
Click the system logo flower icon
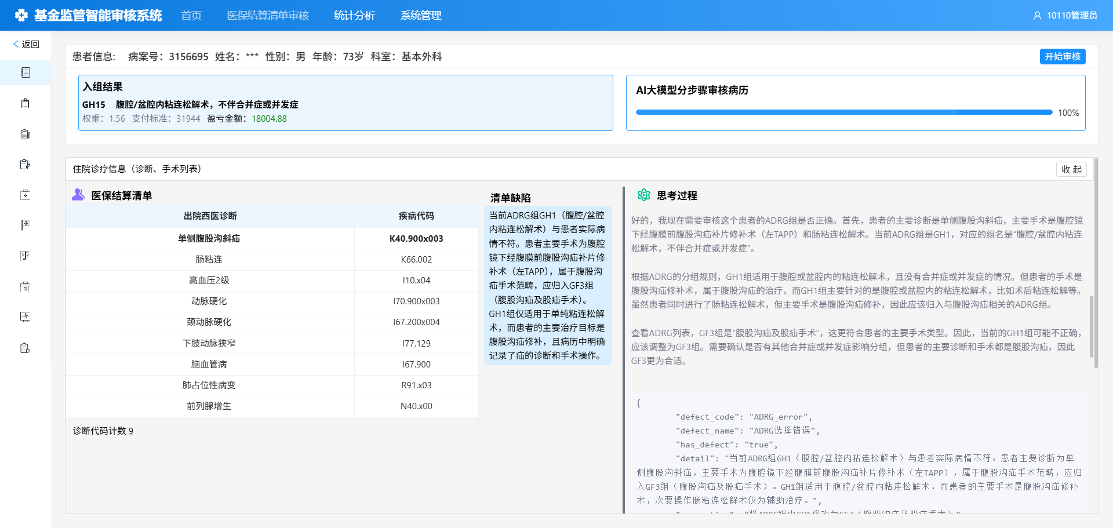pos(21,15)
